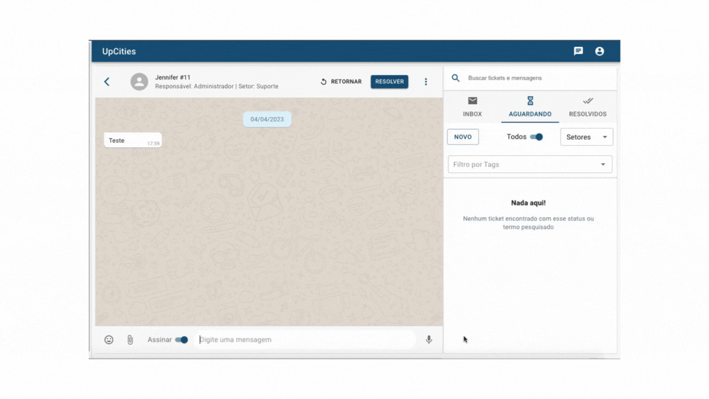This screenshot has height=399, width=709.
Task: Open the emoji picker
Action: (x=108, y=340)
